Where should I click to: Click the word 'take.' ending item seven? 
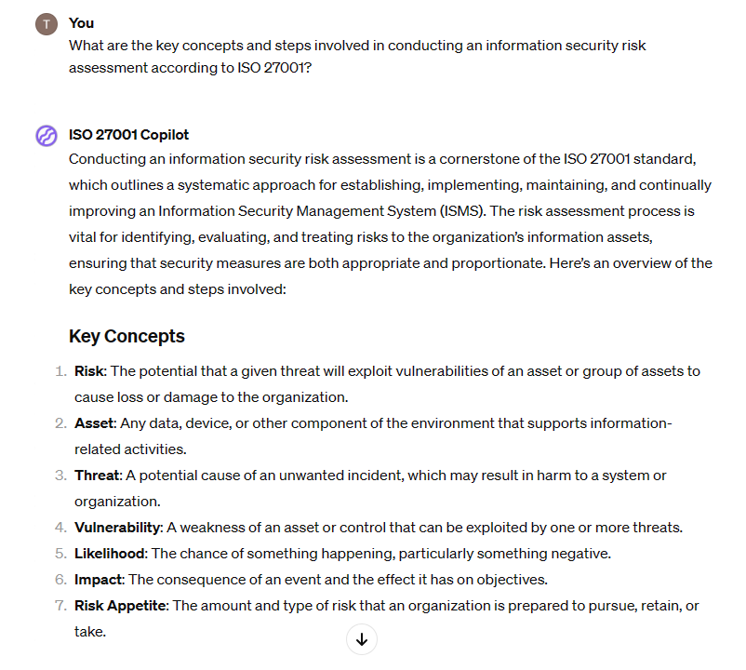click(90, 632)
